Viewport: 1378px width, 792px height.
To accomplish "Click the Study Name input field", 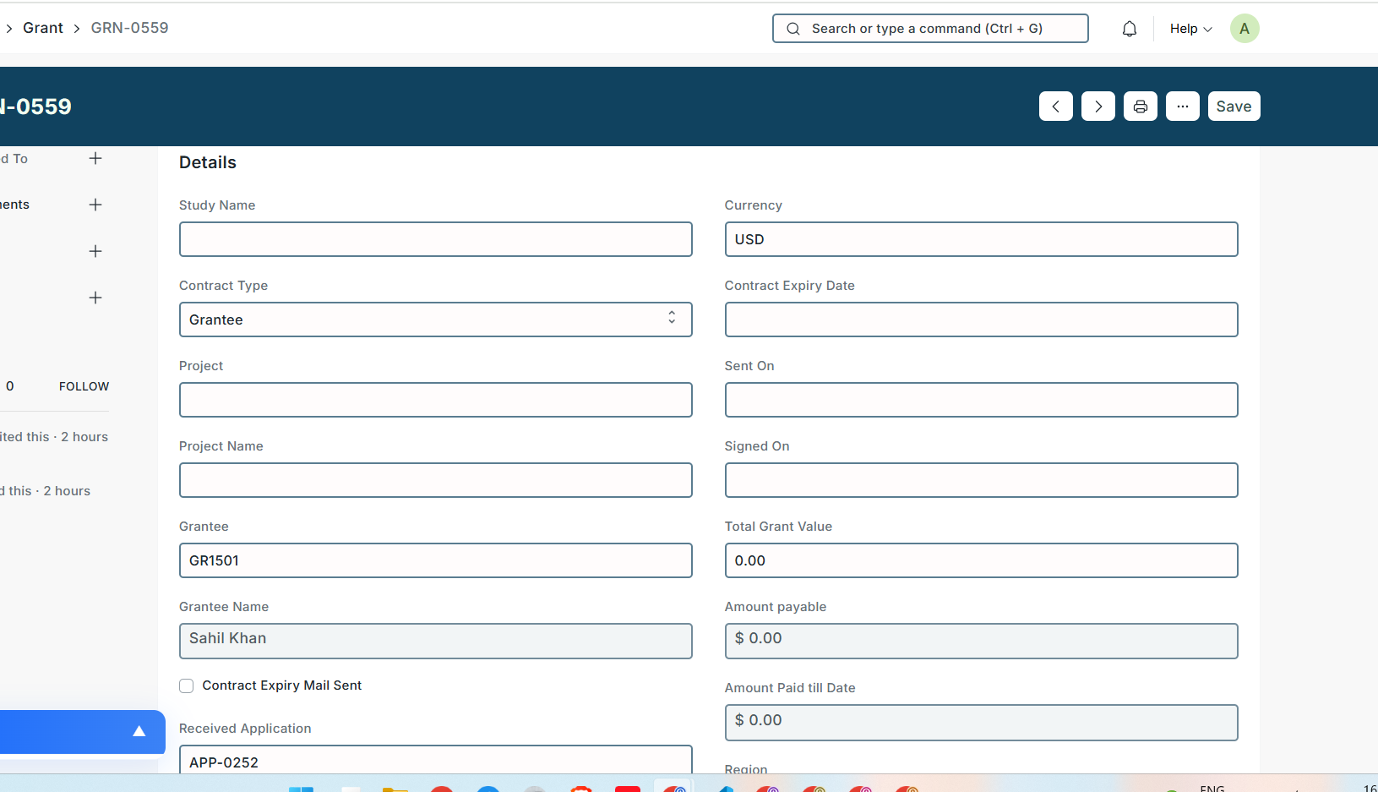I will point(435,239).
